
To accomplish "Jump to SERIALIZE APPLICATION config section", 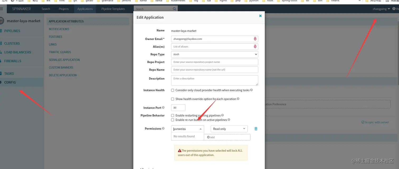I will tap(64, 60).
